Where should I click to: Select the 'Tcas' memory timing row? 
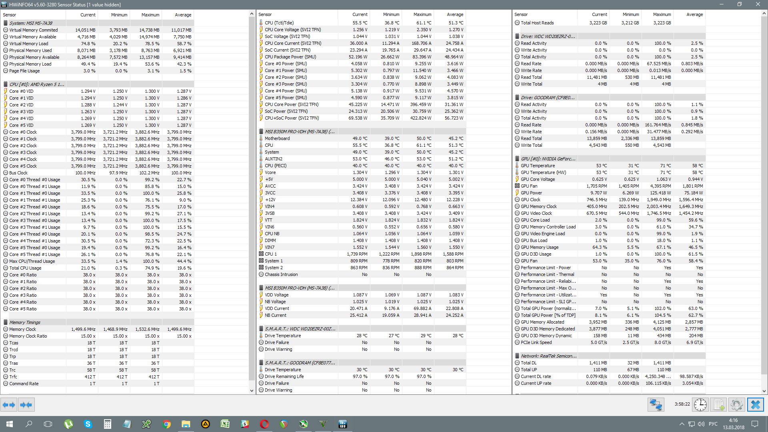pos(98,343)
